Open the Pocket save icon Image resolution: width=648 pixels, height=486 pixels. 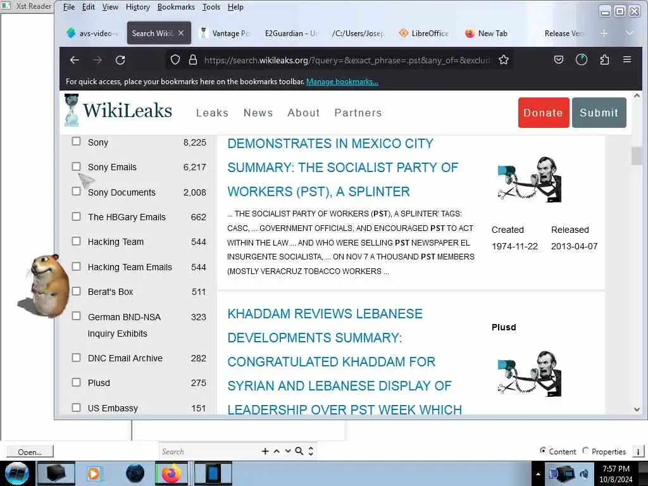pos(559,60)
